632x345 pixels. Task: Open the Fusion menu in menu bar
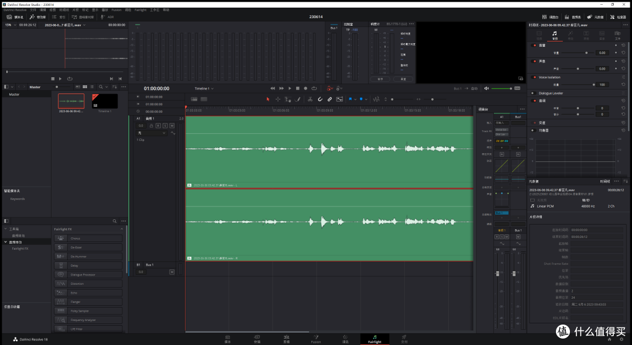pyautogui.click(x=116, y=10)
